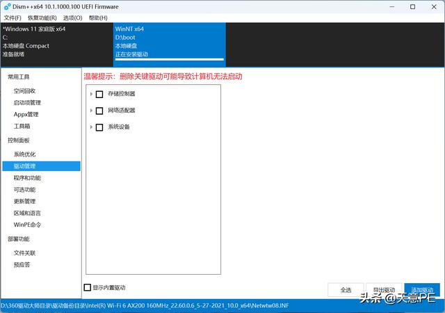Open 区域和语言 in the sidebar

[27, 213]
